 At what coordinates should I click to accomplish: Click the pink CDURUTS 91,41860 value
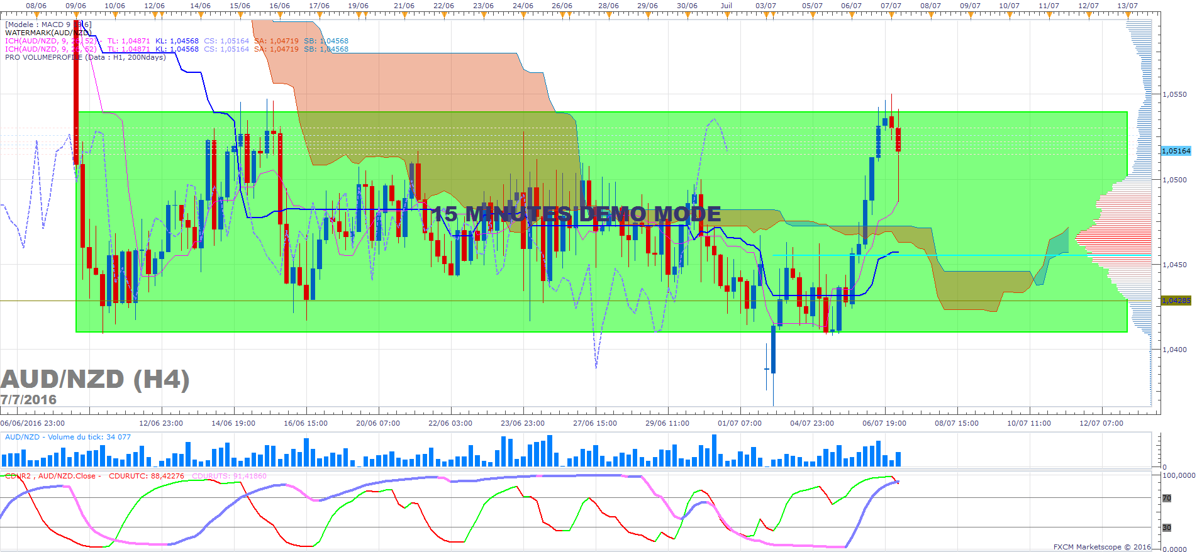point(229,476)
